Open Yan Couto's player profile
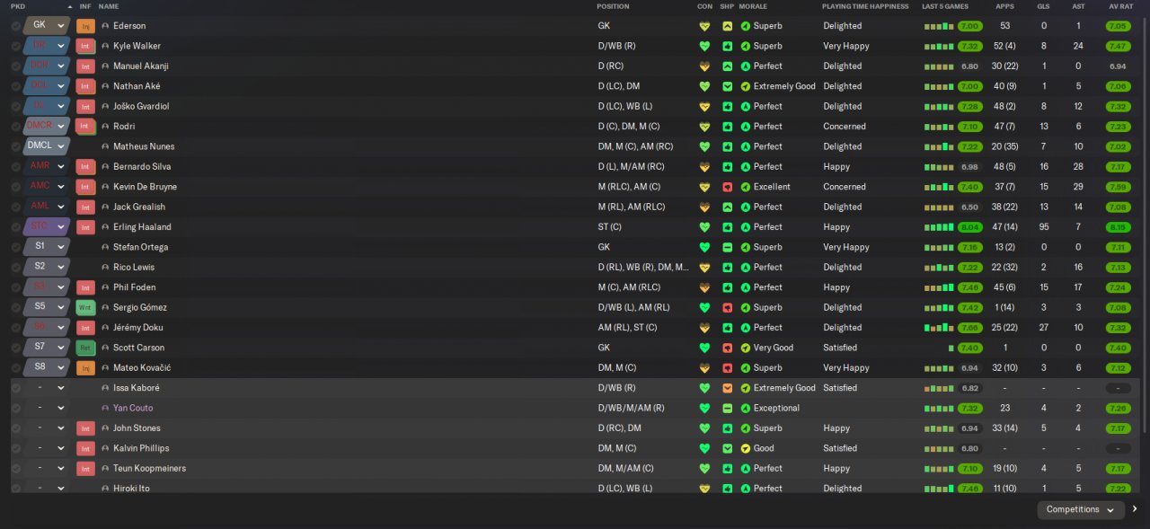1150x529 pixels. pyautogui.click(x=133, y=408)
